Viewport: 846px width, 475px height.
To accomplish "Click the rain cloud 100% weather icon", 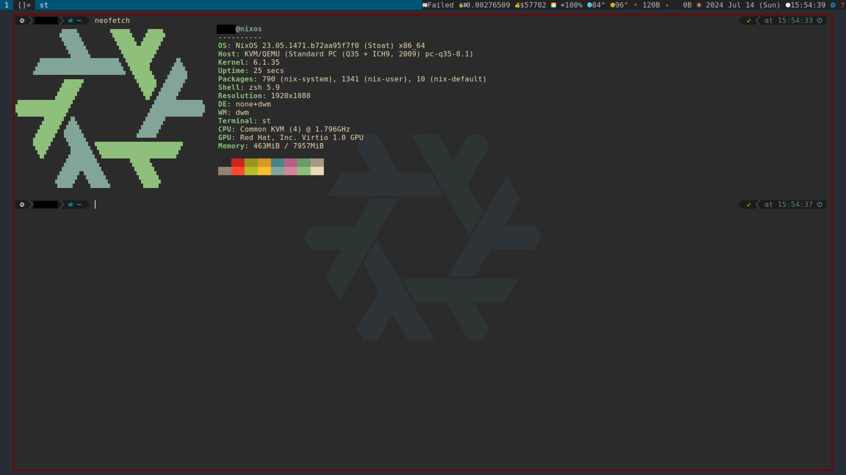I will [563, 5].
